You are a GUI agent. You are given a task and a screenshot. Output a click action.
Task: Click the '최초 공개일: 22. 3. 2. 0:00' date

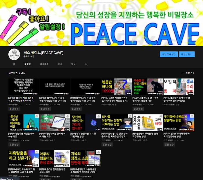(173, 140)
